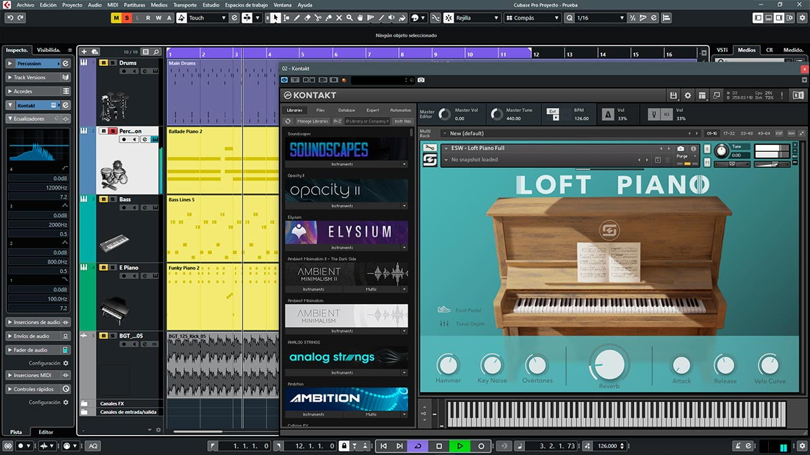Click the metronome icon in Kontakt header
Viewport: 810px width, 455px height.
(608, 115)
